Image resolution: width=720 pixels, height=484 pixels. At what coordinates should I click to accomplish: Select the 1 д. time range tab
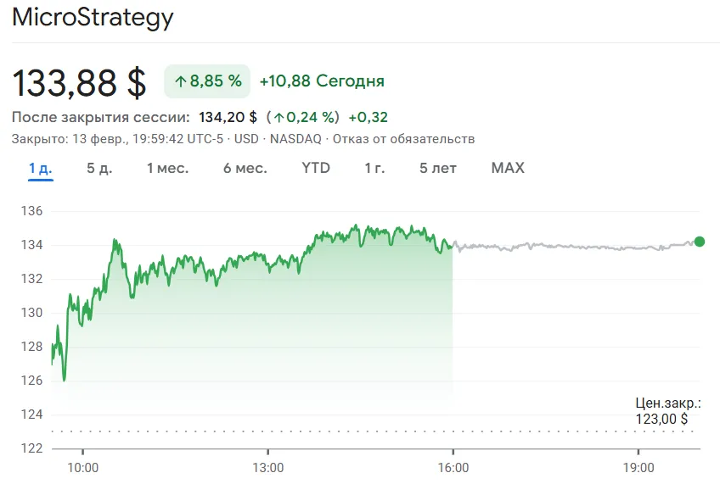pos(40,168)
